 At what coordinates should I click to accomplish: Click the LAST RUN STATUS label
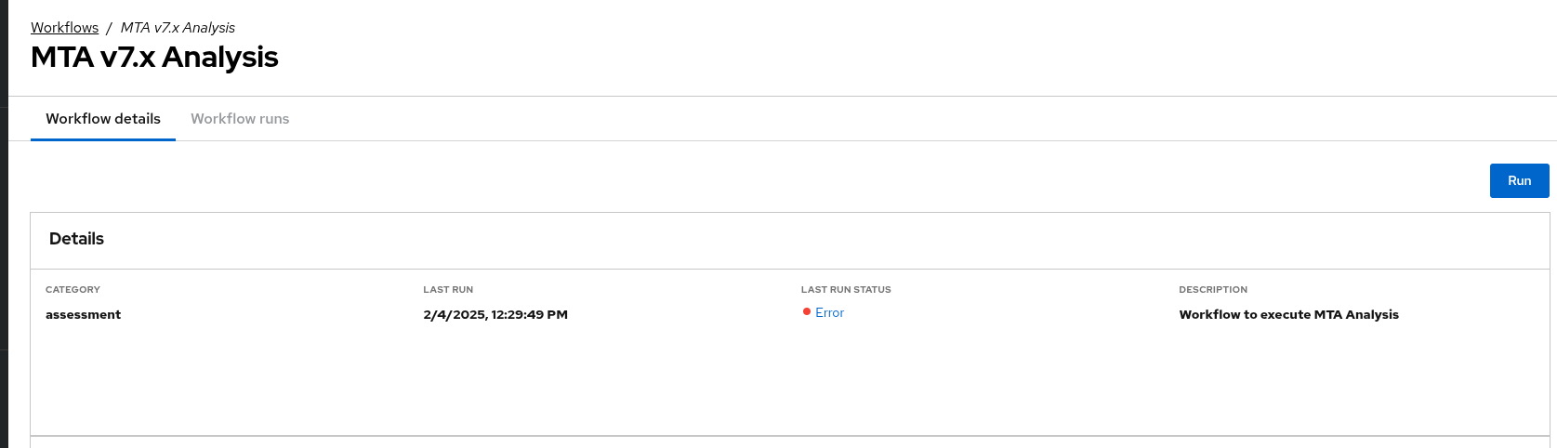coord(846,290)
